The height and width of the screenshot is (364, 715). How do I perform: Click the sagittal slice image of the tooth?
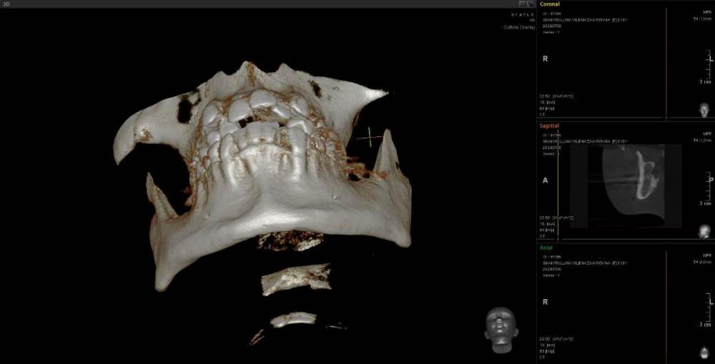tap(642, 180)
